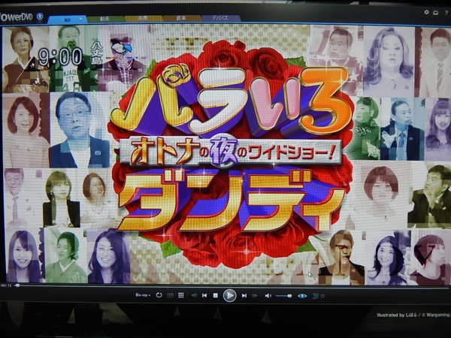Screen dimensions: 451x338
Task: Skip to the next chapter
Action: point(244,295)
